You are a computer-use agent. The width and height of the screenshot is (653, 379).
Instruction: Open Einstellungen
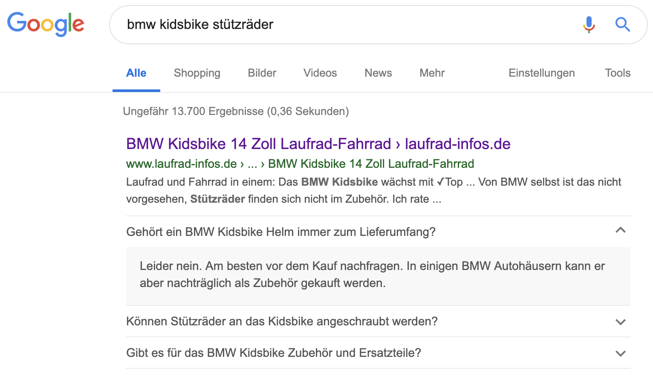point(542,73)
